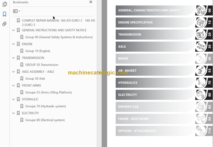Click bookmark icon beside Group 00

point(22,37)
